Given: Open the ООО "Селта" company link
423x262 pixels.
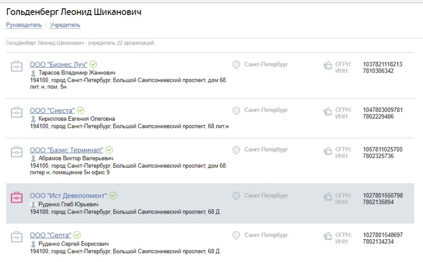Looking at the screenshot, I should 50,235.
